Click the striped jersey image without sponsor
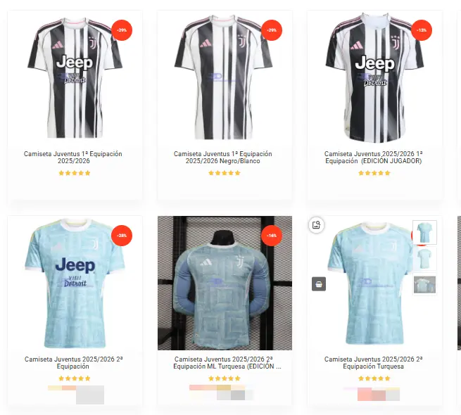Image resolution: width=461 pixels, height=415 pixels. (x=224, y=77)
